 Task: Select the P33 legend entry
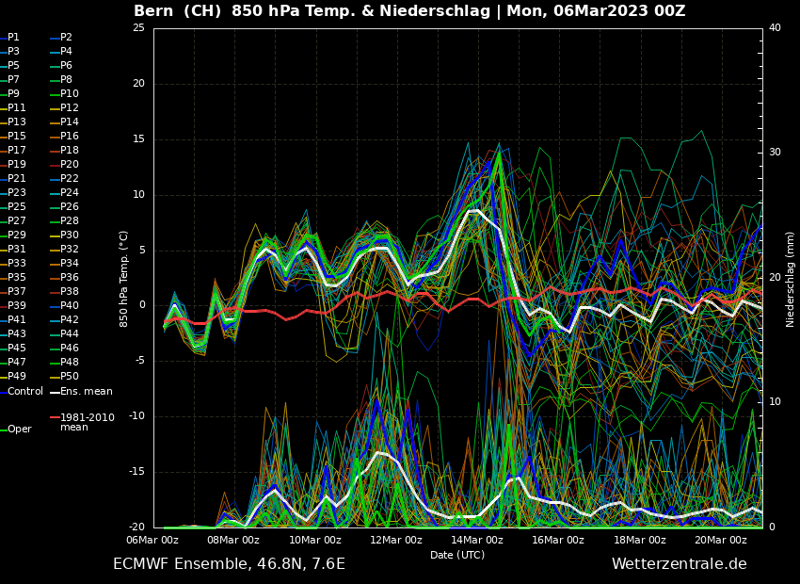[x=13, y=264]
